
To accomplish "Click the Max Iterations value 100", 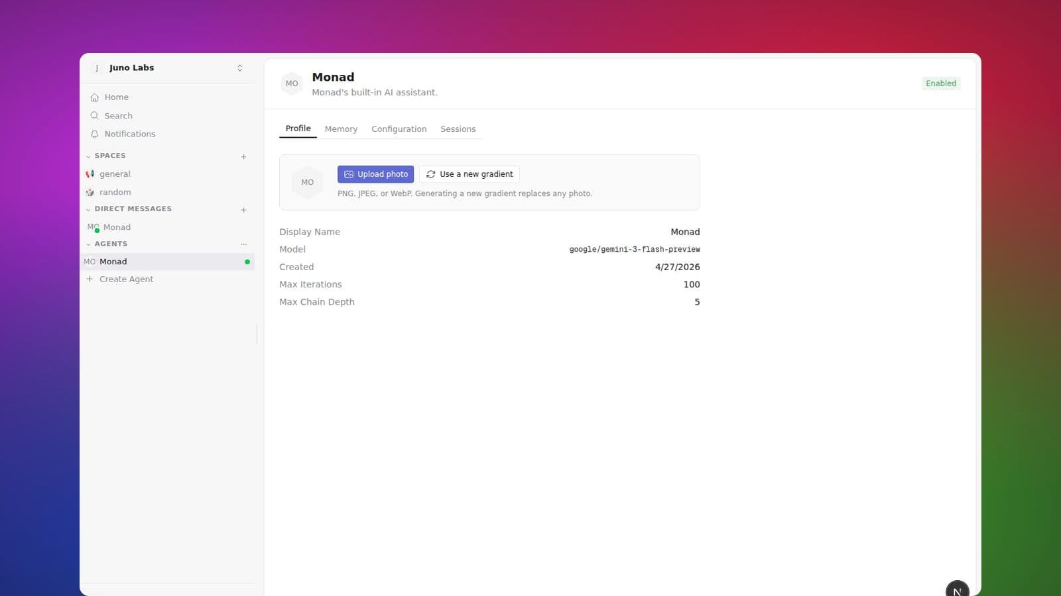I will tap(692, 284).
